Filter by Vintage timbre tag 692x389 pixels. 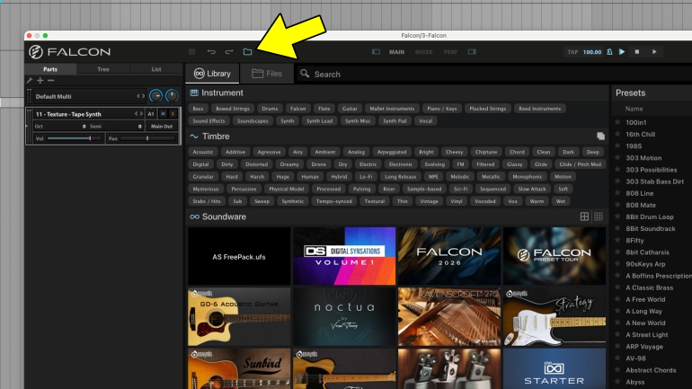click(x=429, y=201)
